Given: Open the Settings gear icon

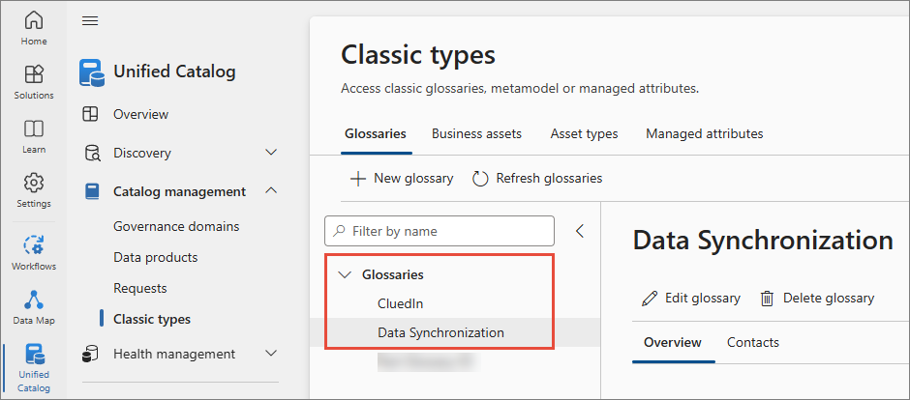Looking at the screenshot, I should point(34,183).
